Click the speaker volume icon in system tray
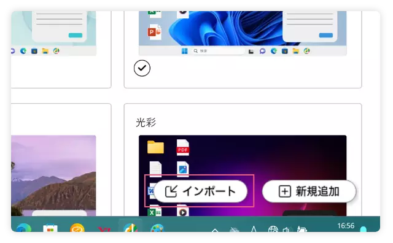The height and width of the screenshot is (243, 393). pyautogui.click(x=287, y=229)
